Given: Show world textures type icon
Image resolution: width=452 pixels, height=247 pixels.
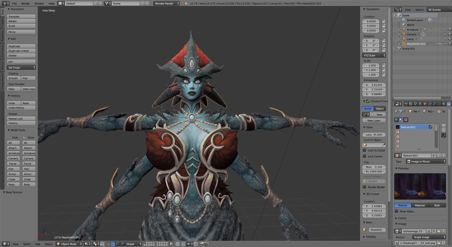Looking at the screenshot, I should pos(396,120).
